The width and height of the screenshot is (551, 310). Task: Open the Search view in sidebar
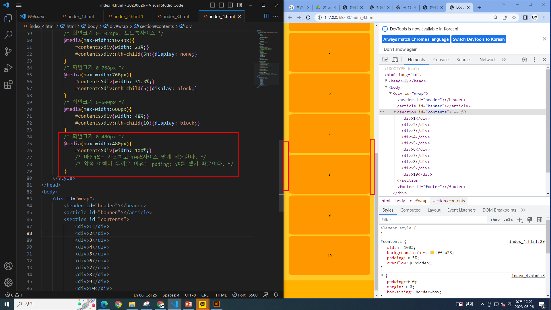8,35
